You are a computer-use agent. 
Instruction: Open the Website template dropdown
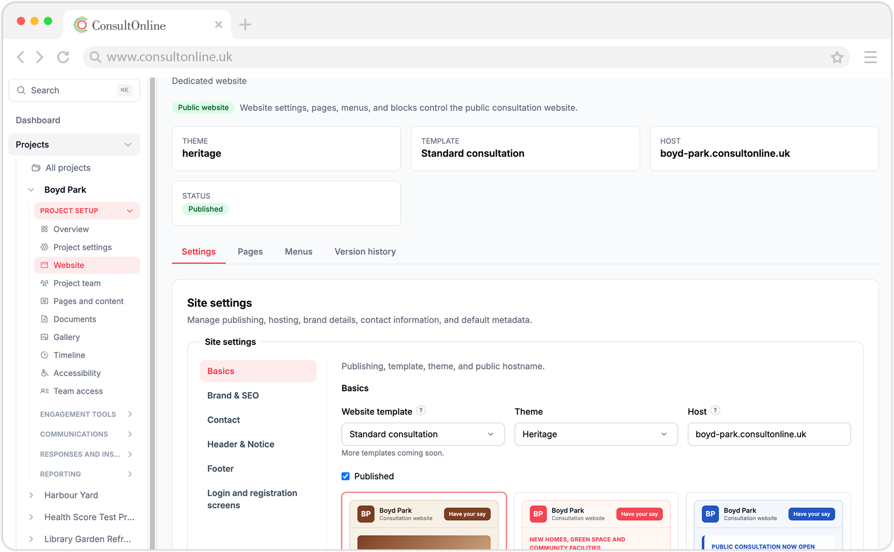point(423,434)
